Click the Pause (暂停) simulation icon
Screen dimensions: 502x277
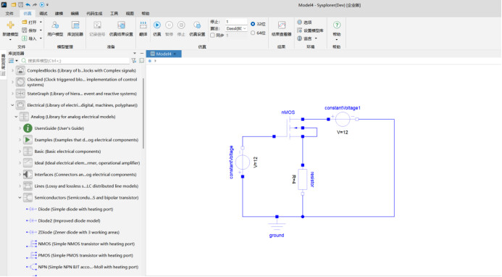pos(169,25)
